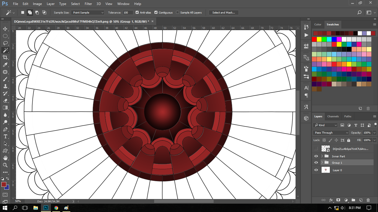Select the Brush tool
The width and height of the screenshot is (378, 212).
[5, 79]
